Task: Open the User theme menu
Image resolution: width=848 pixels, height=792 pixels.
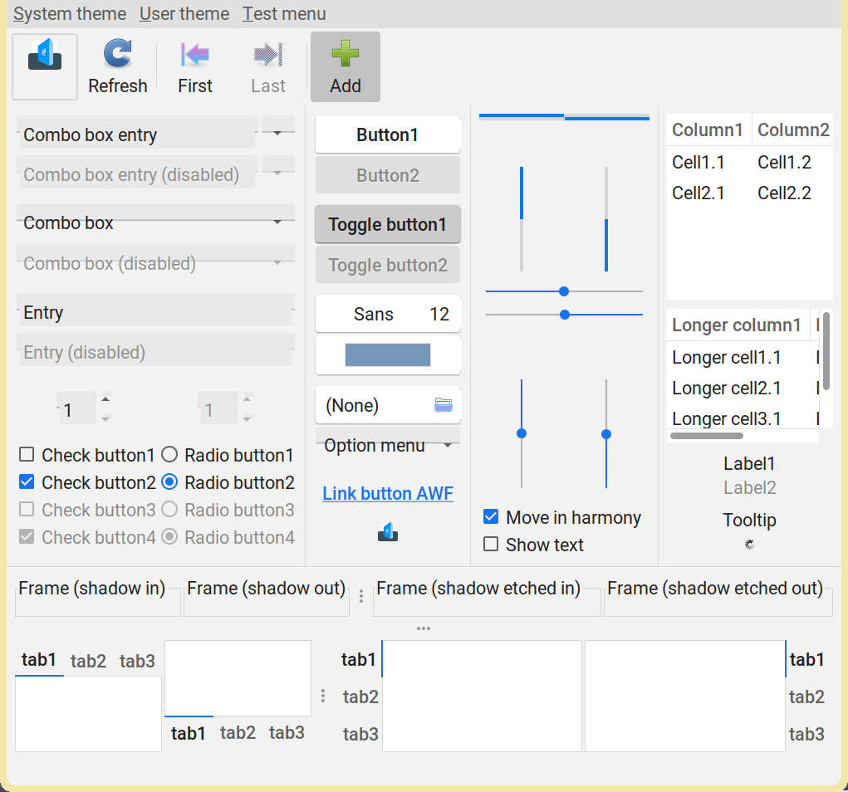Action: [x=184, y=13]
